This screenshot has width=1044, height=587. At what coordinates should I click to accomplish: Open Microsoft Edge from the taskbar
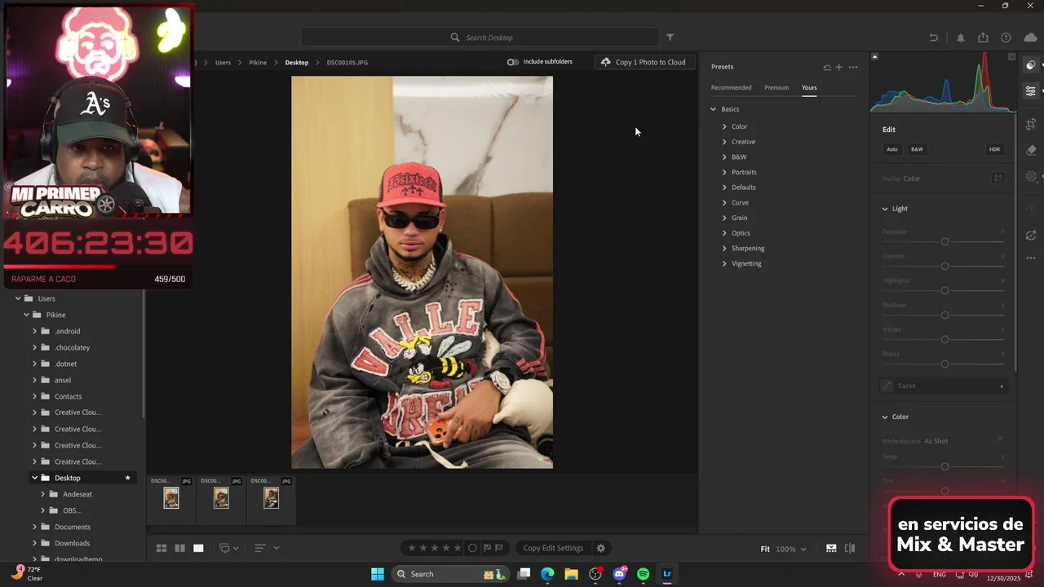point(547,574)
